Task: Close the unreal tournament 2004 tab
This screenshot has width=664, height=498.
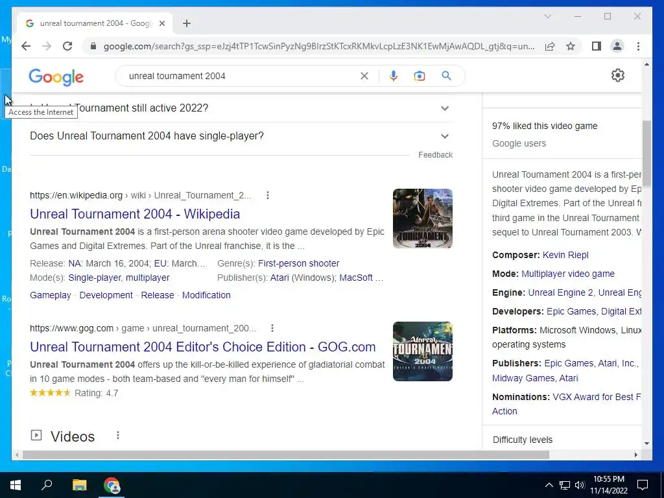Action: point(161,23)
